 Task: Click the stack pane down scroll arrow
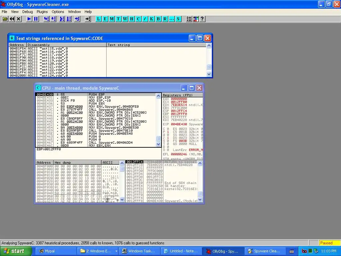click(200, 199)
